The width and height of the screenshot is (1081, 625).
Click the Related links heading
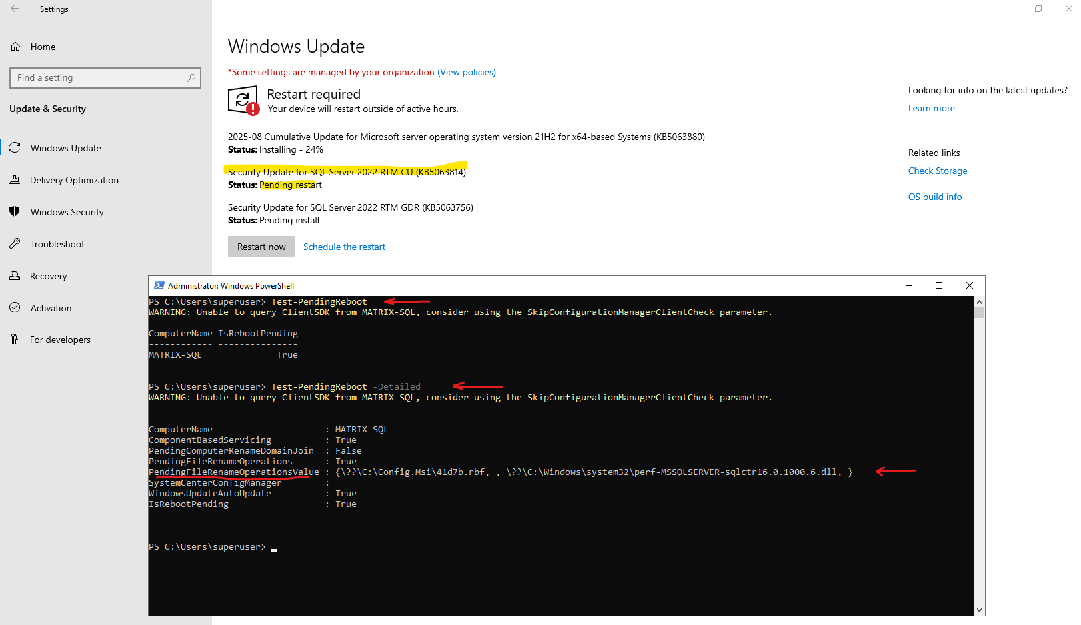coord(934,153)
